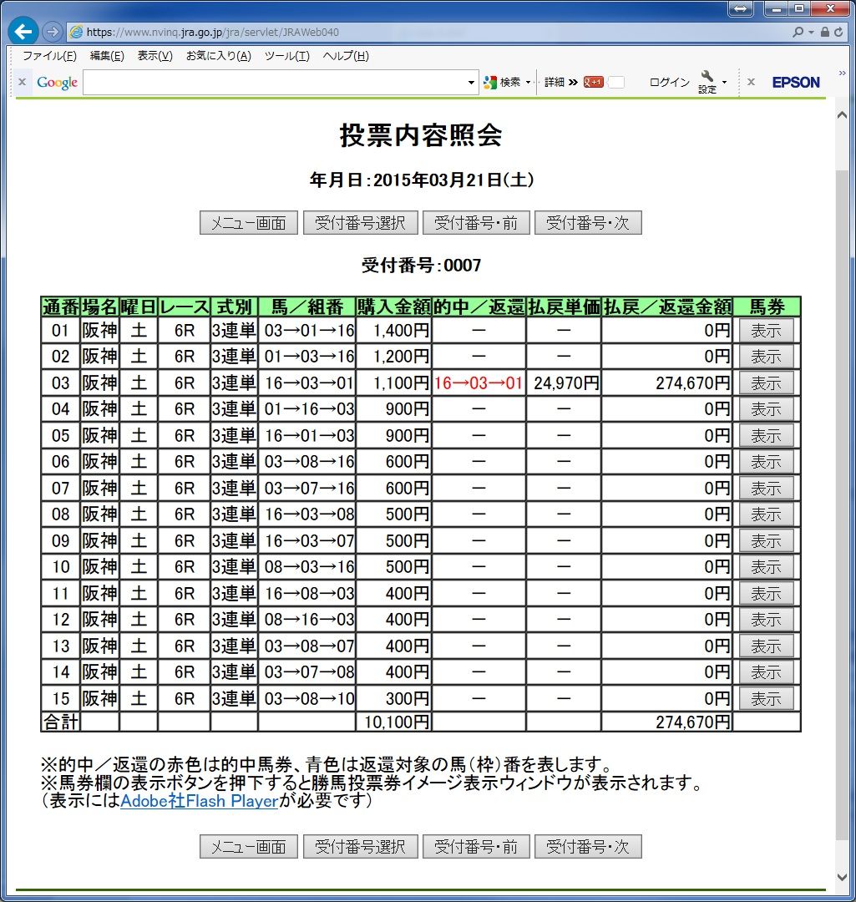
Task: Refresh the page with reload icon
Action: click(838, 33)
